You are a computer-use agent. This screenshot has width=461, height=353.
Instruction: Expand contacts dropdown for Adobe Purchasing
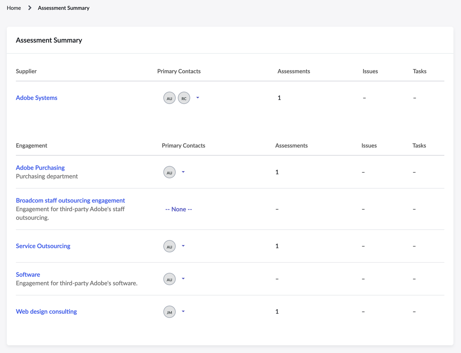click(x=183, y=172)
